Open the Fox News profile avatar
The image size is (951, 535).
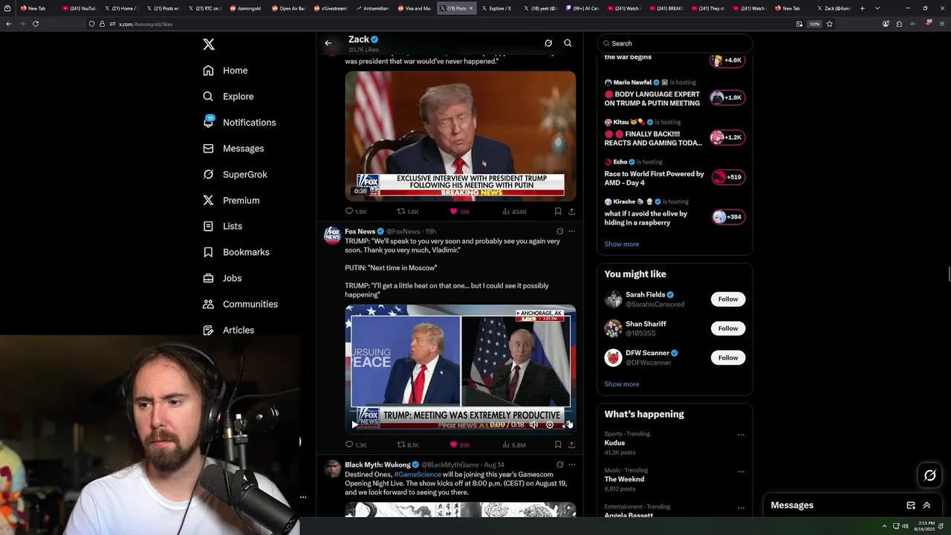(332, 236)
